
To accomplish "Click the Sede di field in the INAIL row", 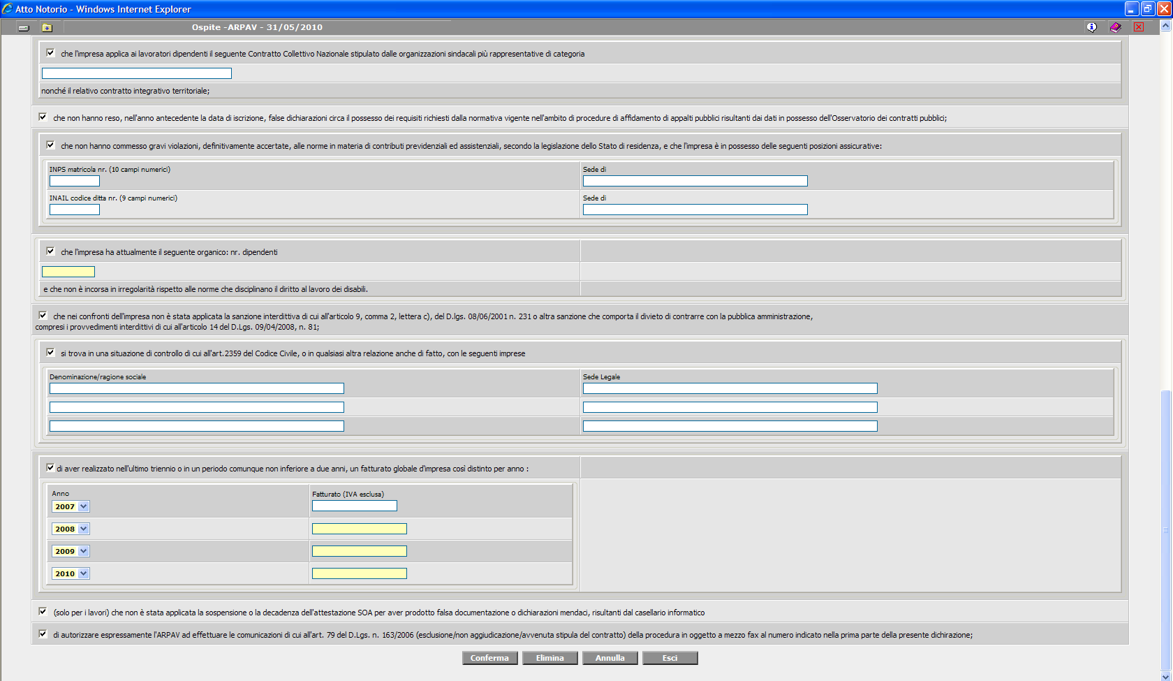I will (x=695, y=210).
